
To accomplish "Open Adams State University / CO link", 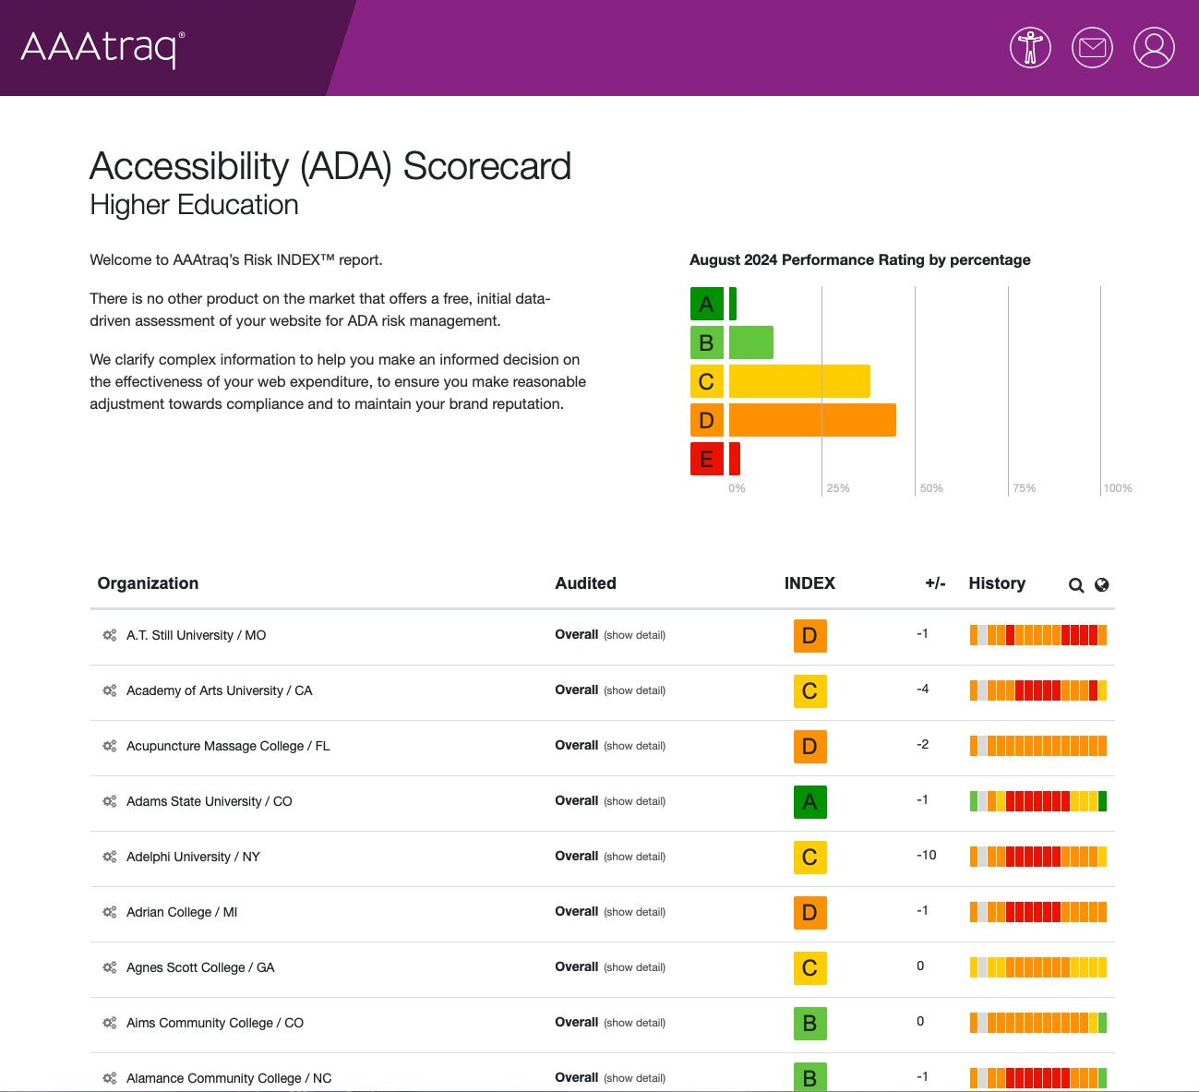I will pyautogui.click(x=210, y=801).
